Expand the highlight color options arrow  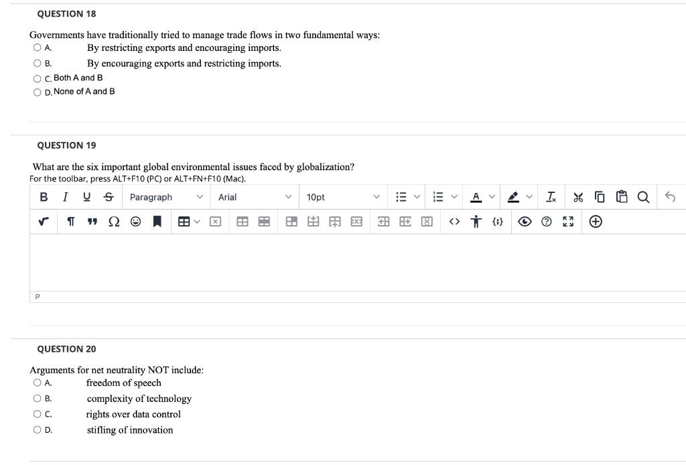(529, 197)
